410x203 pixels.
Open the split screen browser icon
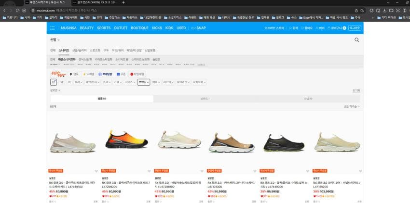[x=405, y=11]
